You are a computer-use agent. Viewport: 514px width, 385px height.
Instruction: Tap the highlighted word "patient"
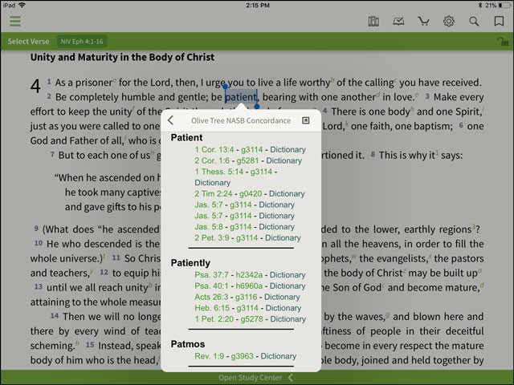[241, 97]
